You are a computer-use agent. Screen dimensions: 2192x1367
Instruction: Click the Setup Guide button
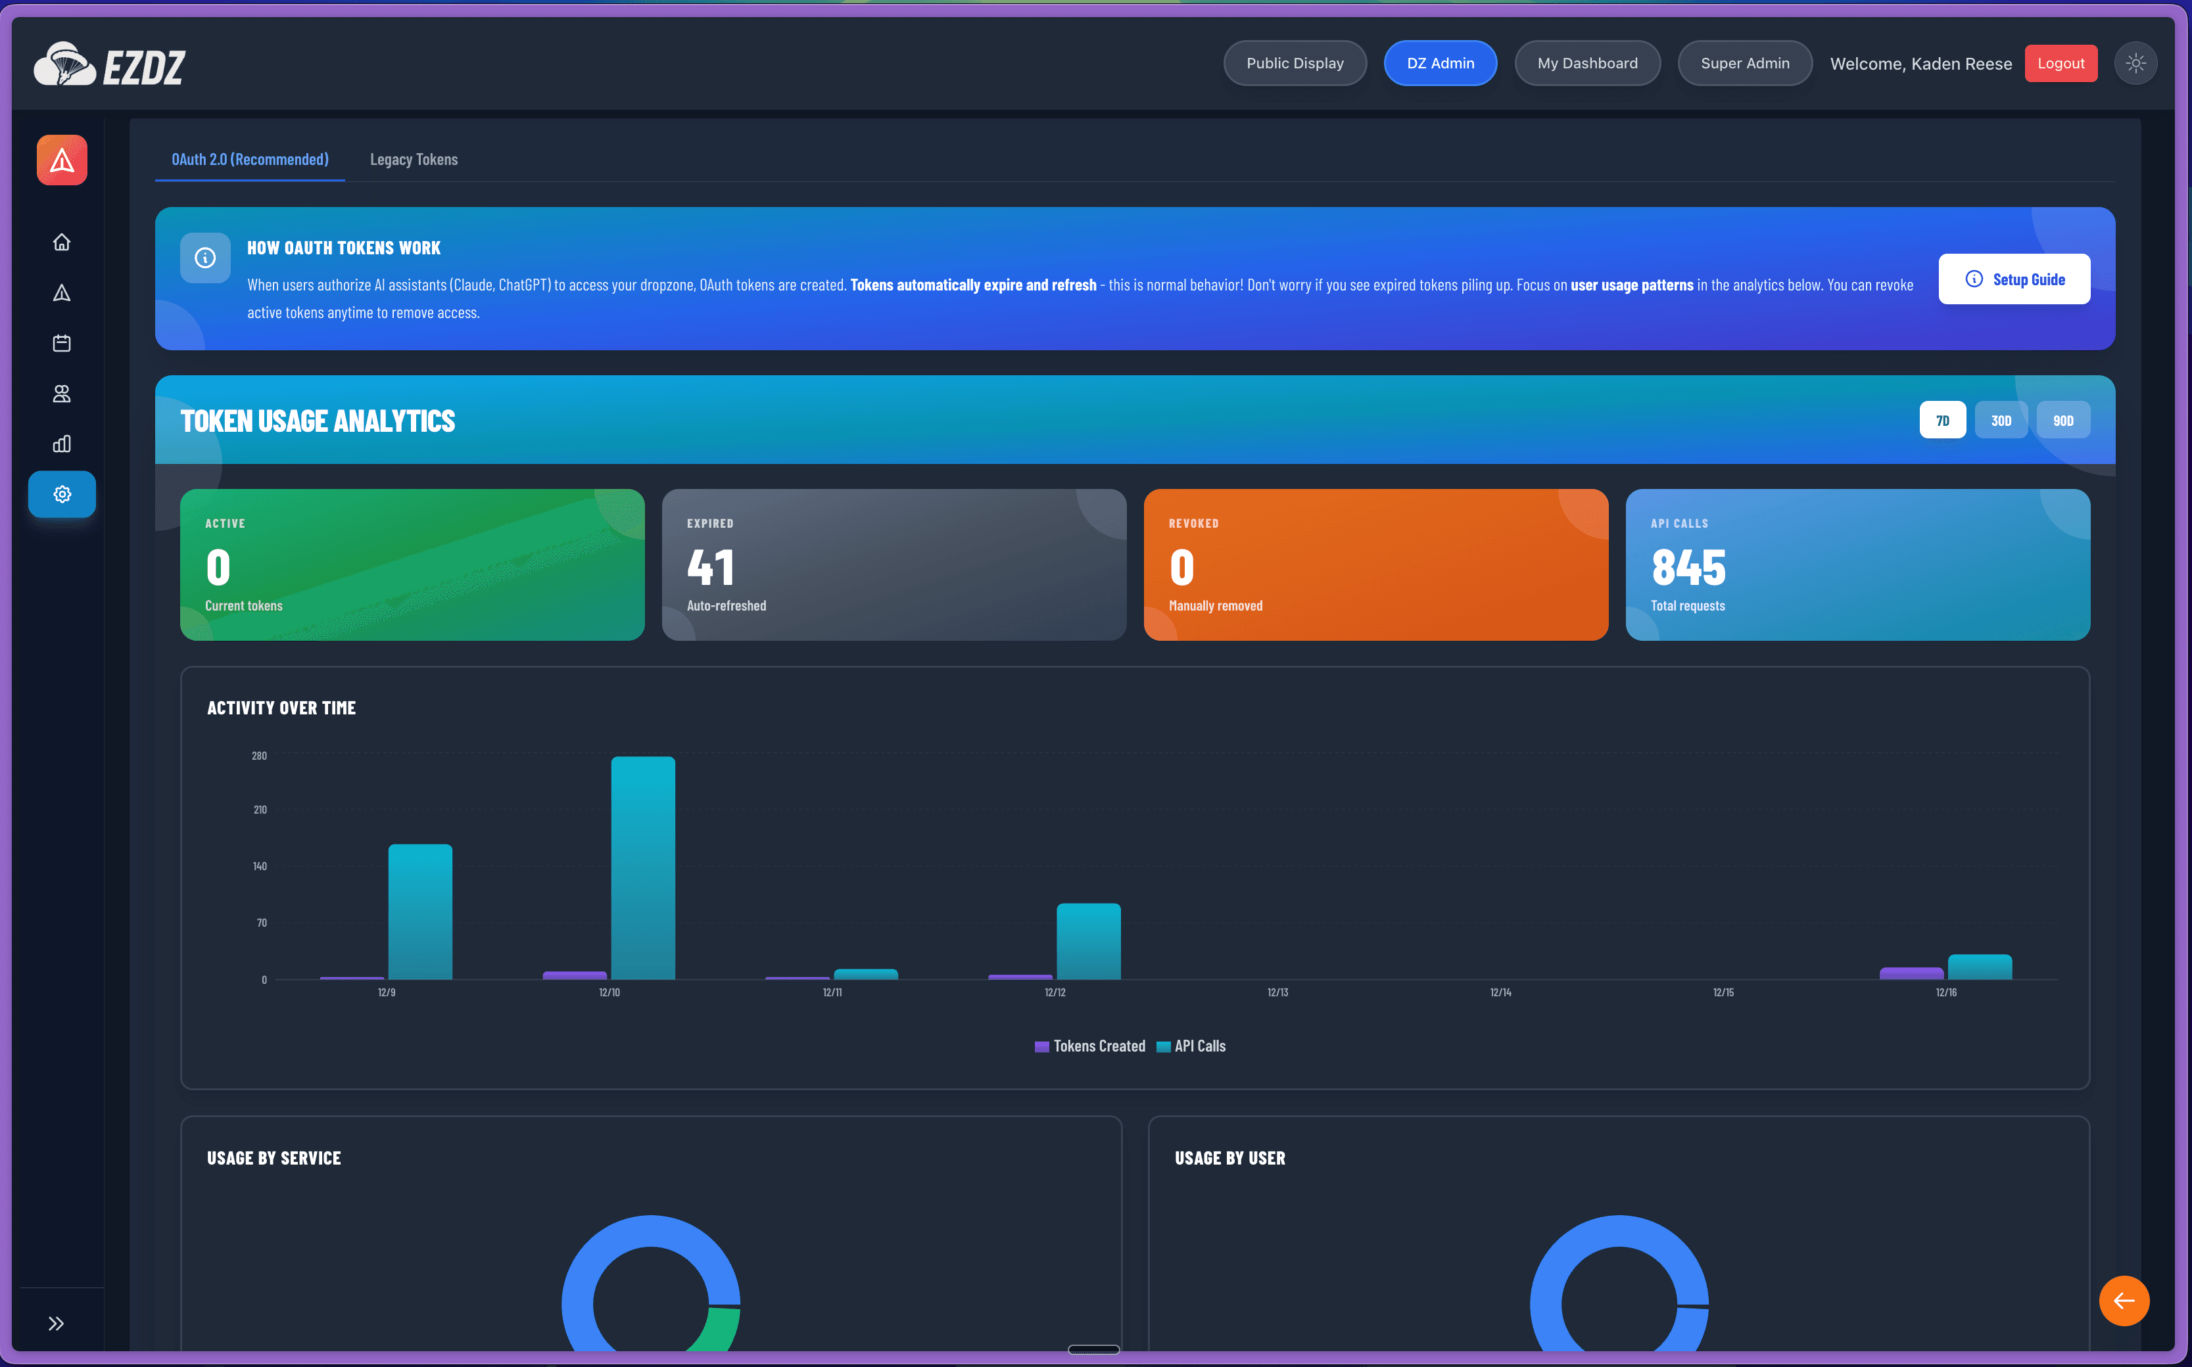2014,279
